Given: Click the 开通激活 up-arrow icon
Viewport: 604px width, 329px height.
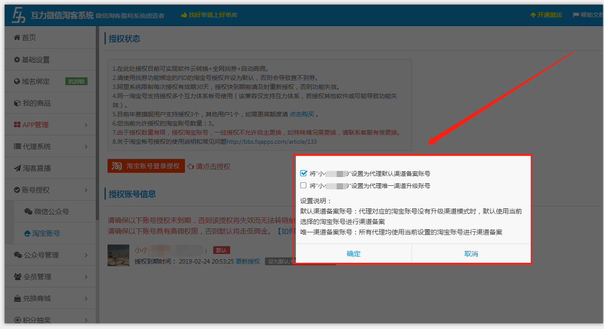Looking at the screenshot, I should pos(533,14).
